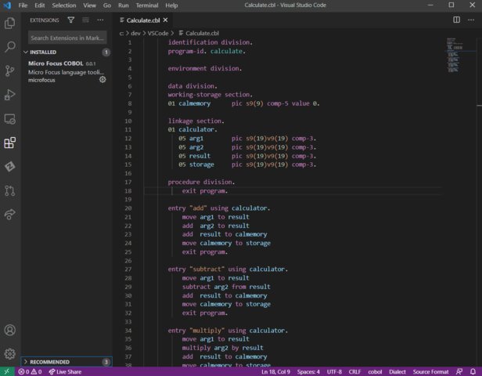The width and height of the screenshot is (482, 376).
Task: Click line number 34 in the gutter
Action: click(x=128, y=331)
